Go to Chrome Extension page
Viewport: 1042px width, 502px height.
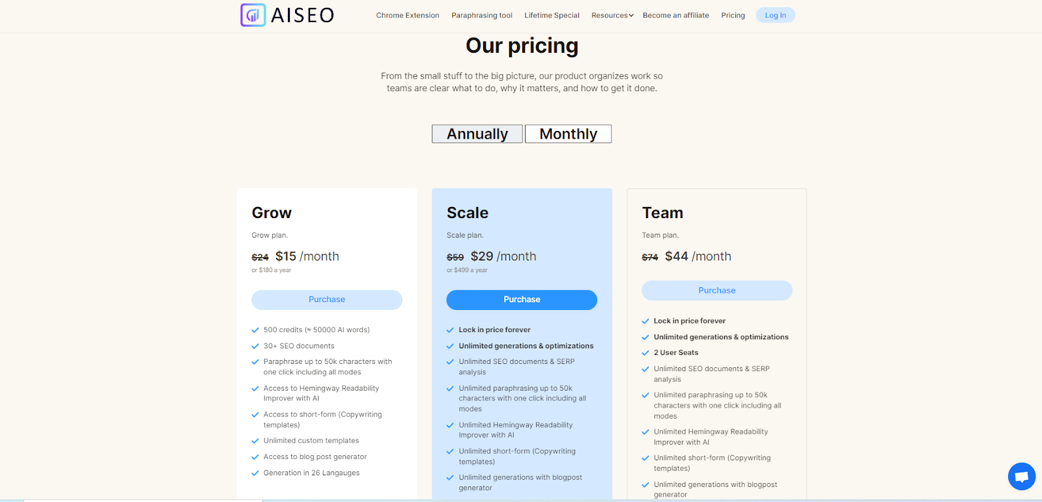(x=408, y=16)
